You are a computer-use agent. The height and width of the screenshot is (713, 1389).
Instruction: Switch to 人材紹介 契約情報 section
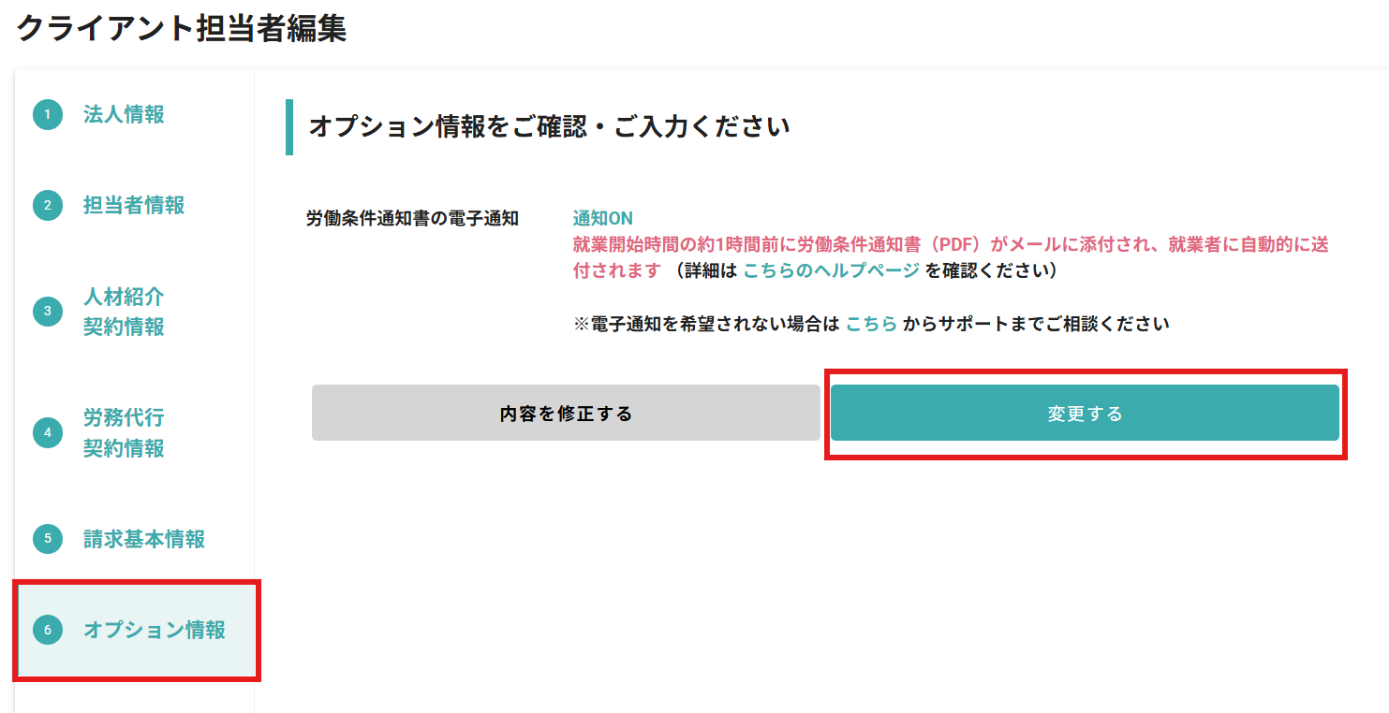coord(124,312)
